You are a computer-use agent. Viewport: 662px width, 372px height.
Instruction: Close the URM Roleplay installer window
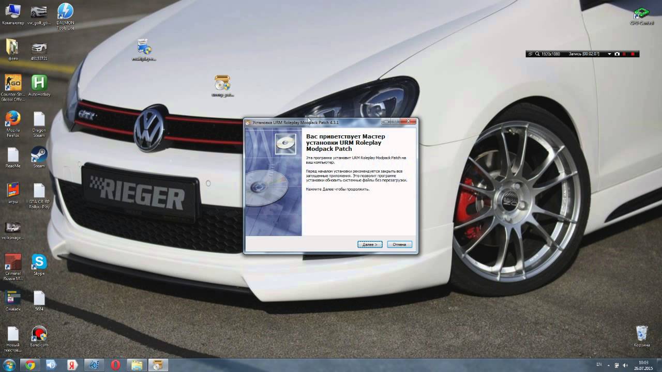tap(408, 122)
